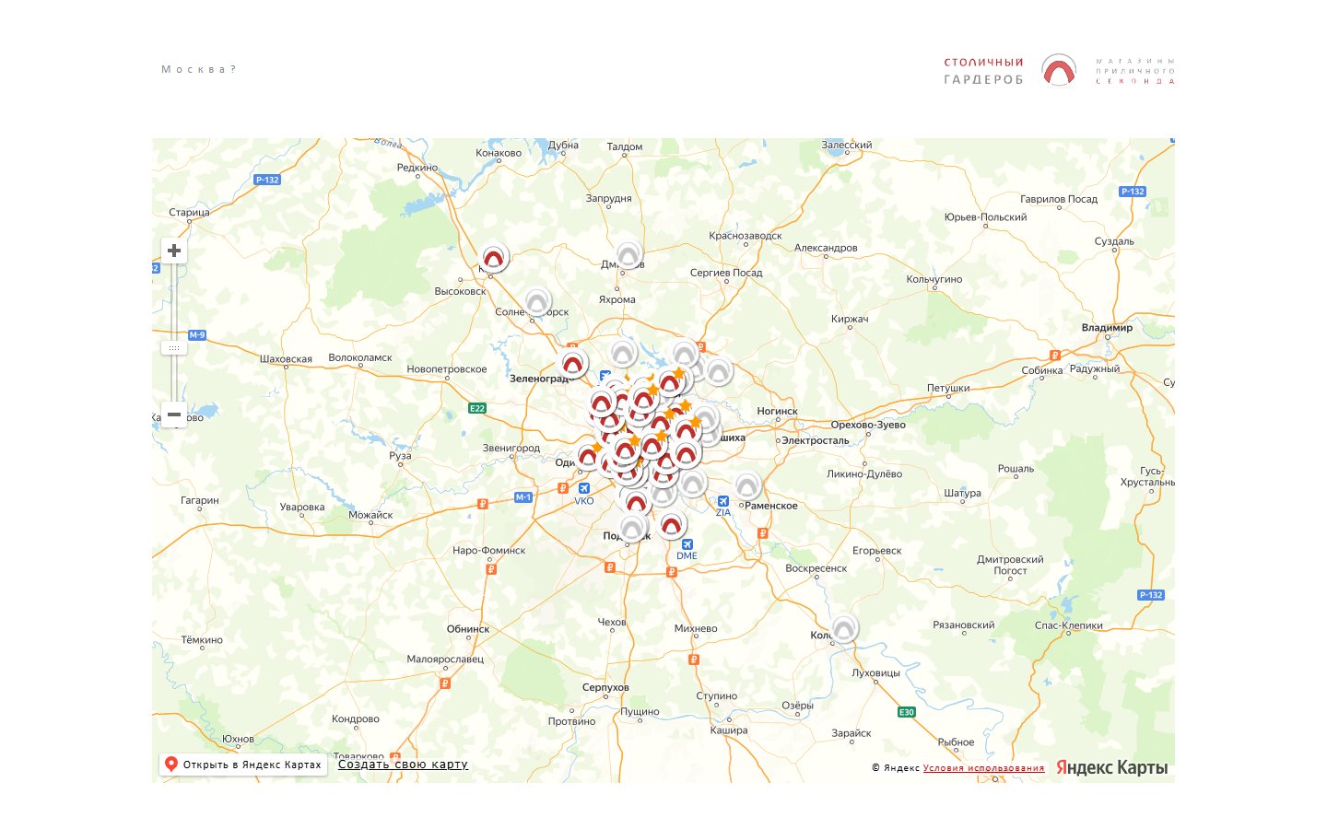This screenshot has height=829, width=1327.
Task: Click the E22 green road shield
Action: pos(477,408)
